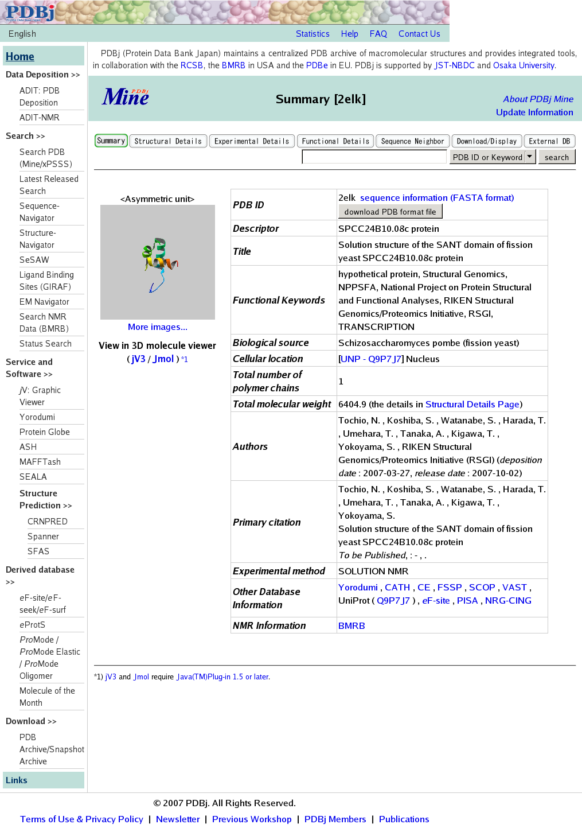Open the ADIT-NMR link
The width and height of the screenshot is (582, 828).
click(x=40, y=118)
